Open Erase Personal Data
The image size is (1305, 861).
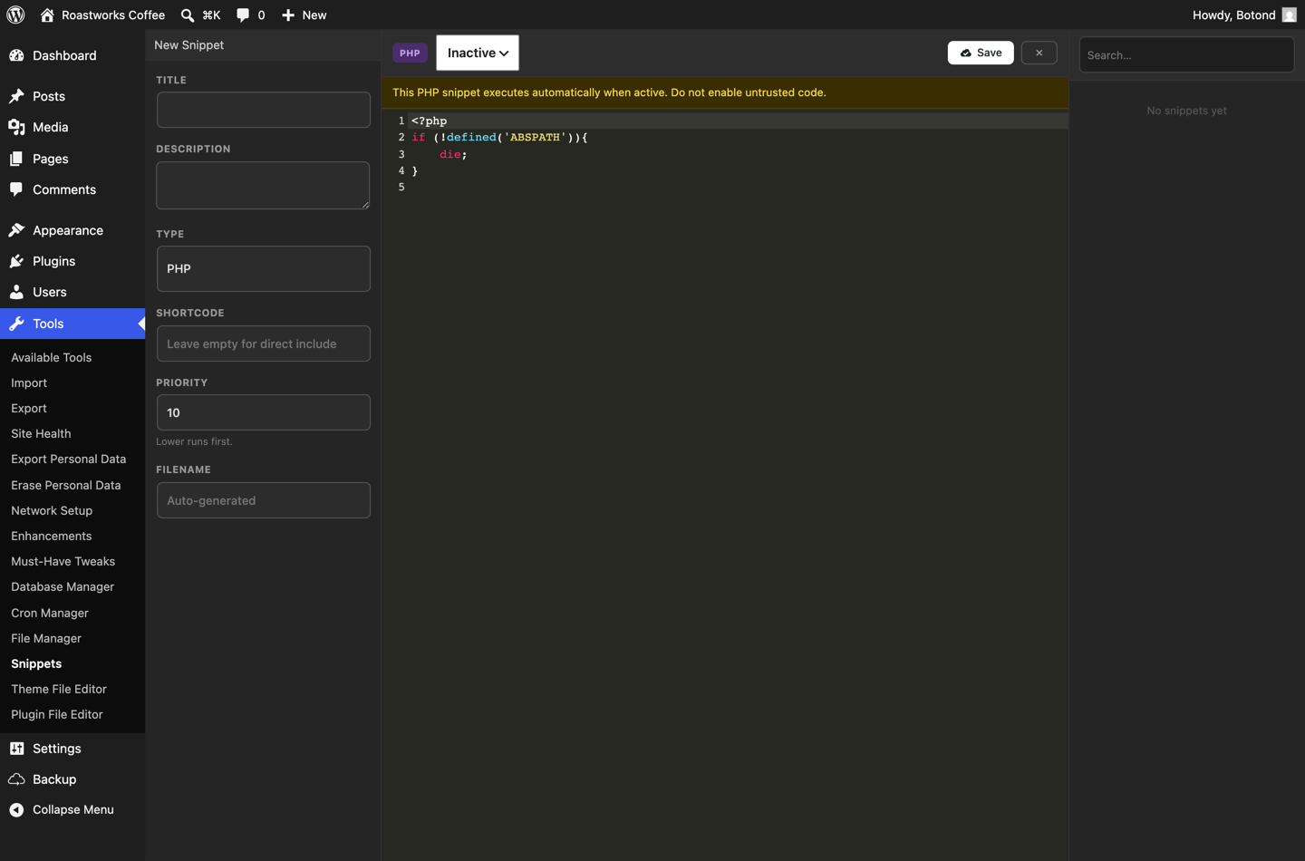[x=66, y=485]
